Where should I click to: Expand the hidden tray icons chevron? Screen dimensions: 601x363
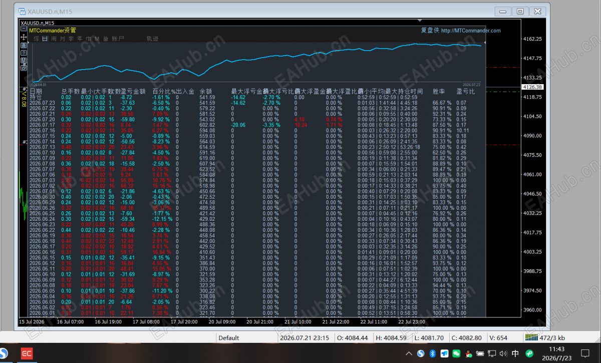(409, 353)
